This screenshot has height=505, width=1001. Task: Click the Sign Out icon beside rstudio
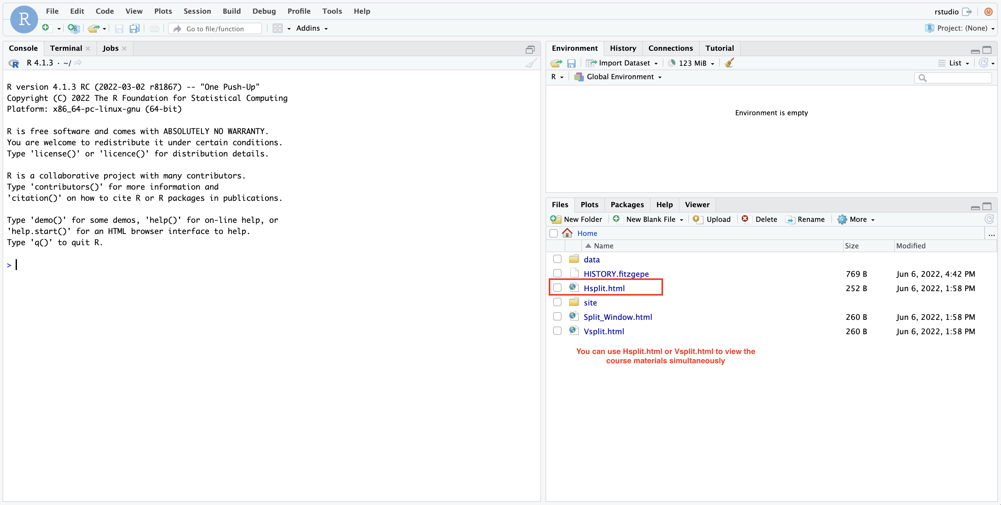[967, 12]
